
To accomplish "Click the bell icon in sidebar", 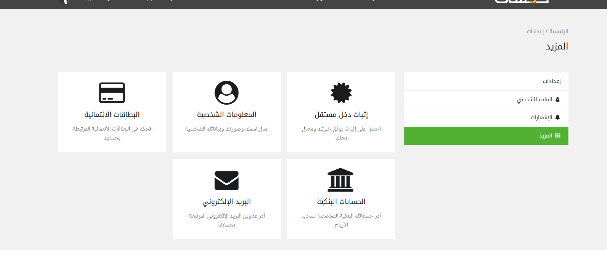I will (x=558, y=117).
